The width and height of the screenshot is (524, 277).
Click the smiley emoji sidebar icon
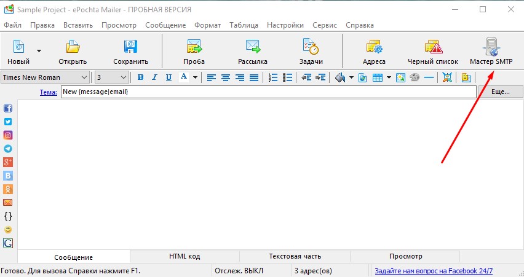coord(8,230)
